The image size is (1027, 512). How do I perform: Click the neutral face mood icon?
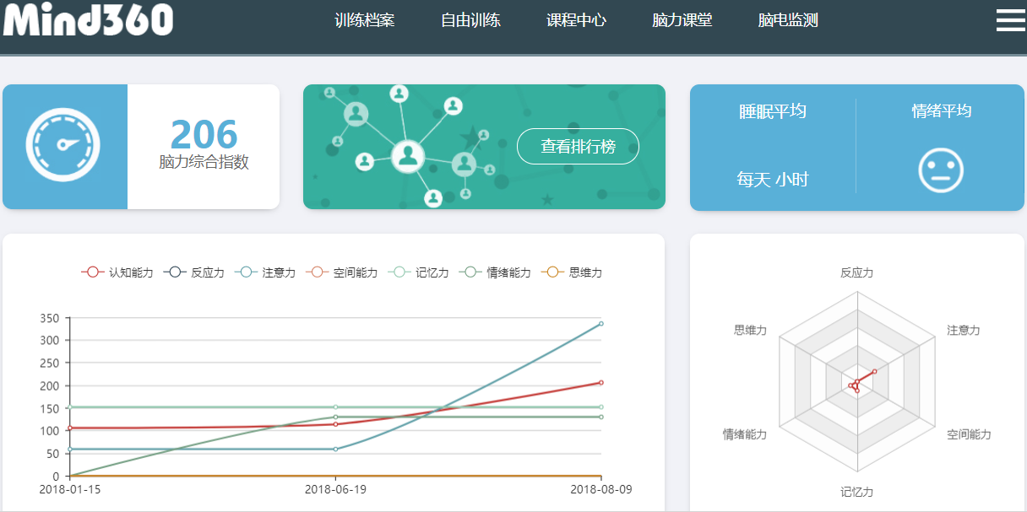[941, 170]
